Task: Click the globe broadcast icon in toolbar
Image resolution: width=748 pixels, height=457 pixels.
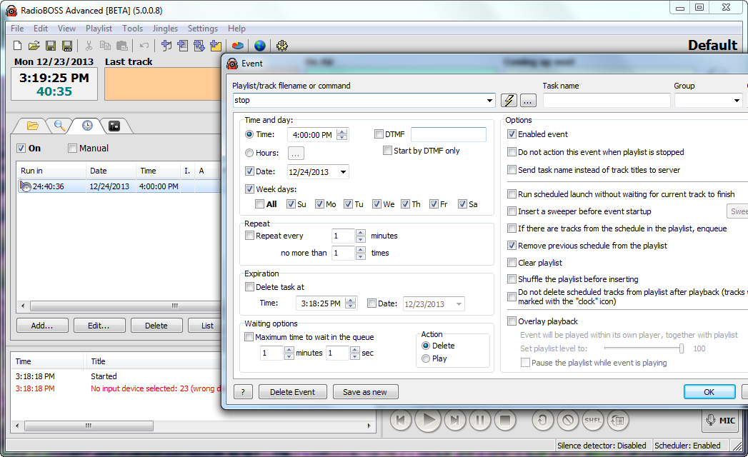Action: tap(260, 46)
